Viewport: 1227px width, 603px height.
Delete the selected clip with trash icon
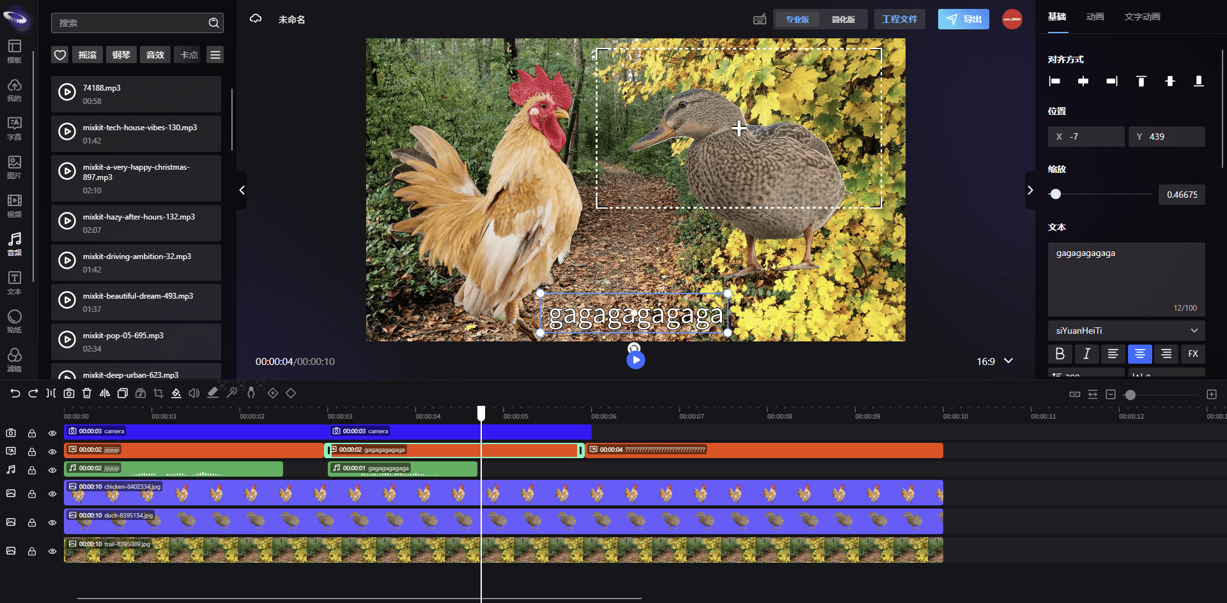pos(87,394)
